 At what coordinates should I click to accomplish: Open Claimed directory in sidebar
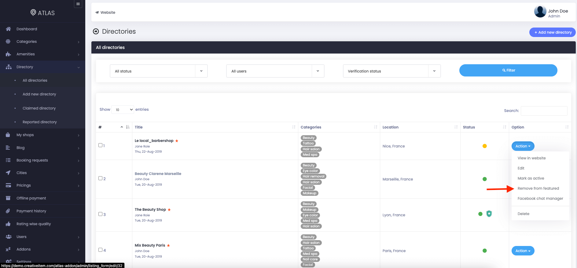pos(39,108)
